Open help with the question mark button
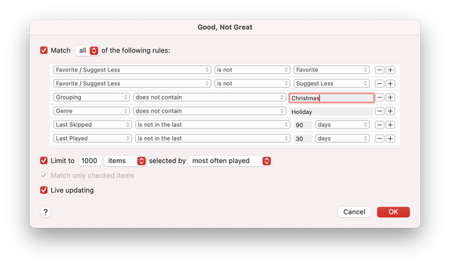Image resolution: width=450 pixels, height=267 pixels. (46, 212)
